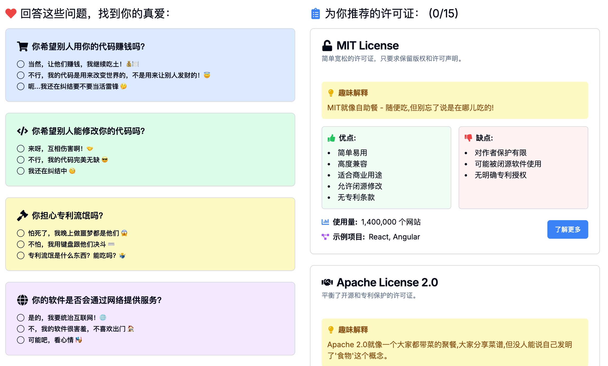Screen dimensions: 608x366
Task: Click the gavel icon by patent question
Action: [x=22, y=215]
